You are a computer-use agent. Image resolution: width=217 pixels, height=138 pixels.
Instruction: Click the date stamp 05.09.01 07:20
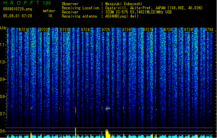pyautogui.click(x=18, y=16)
